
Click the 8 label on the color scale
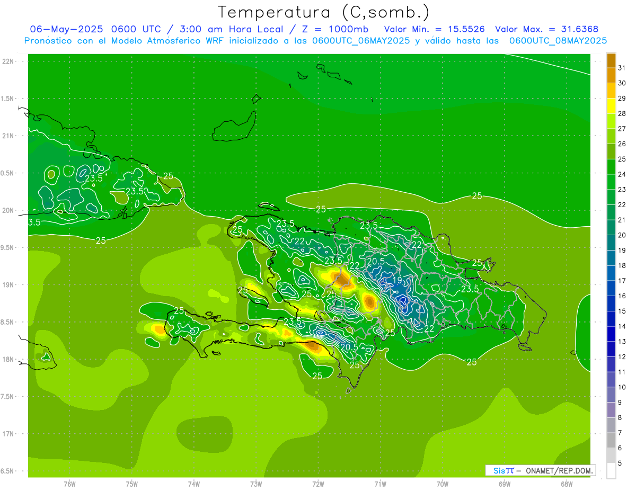pos(620,417)
